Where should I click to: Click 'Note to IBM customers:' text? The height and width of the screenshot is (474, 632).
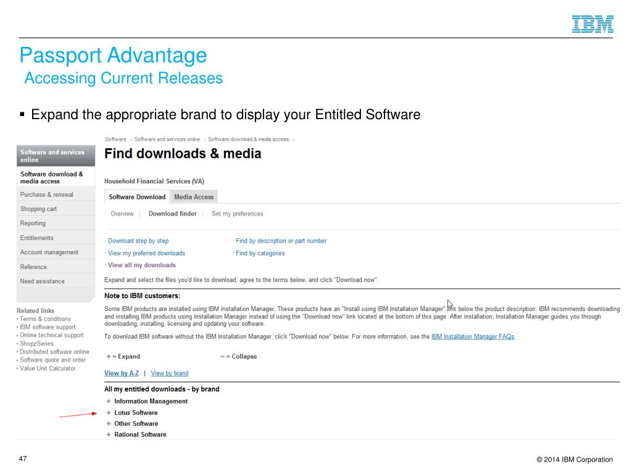point(142,296)
